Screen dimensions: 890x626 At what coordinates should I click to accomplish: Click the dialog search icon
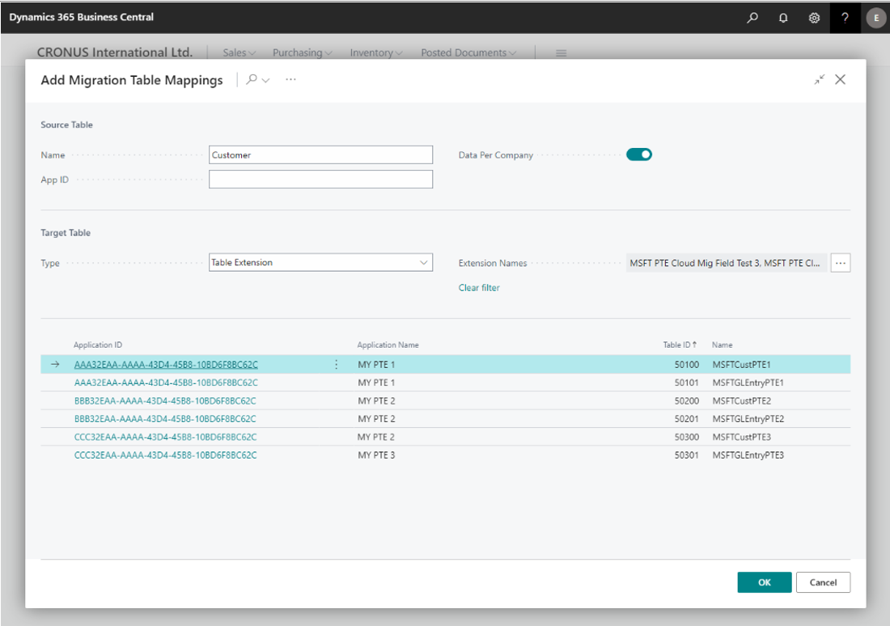click(252, 79)
